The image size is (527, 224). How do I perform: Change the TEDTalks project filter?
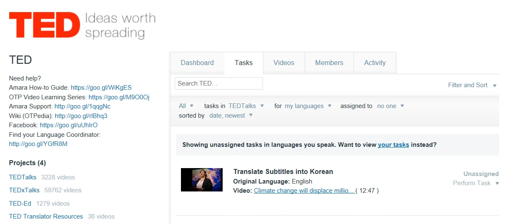(246, 106)
